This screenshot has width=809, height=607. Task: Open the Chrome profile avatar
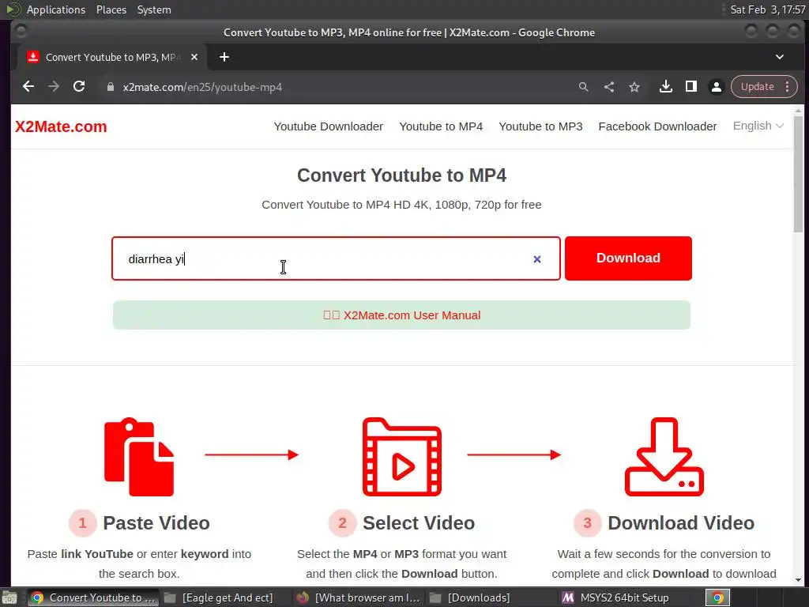click(x=716, y=87)
